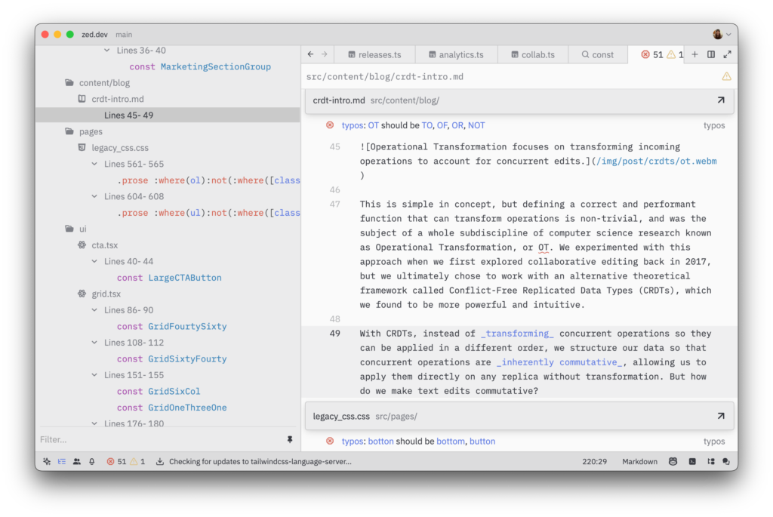Viewport: 773px width, 517px height.
Task: Click line number 49 in gutter
Action: pos(334,333)
